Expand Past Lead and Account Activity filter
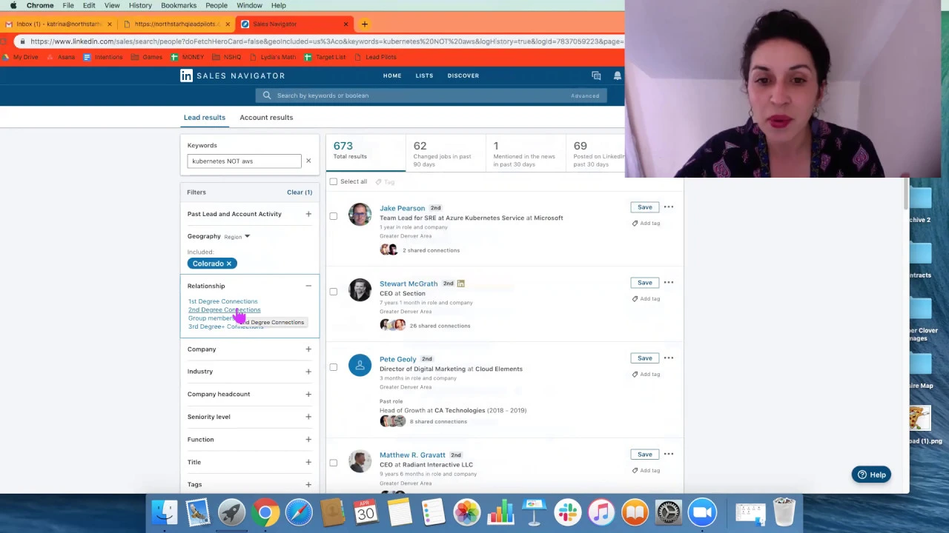 pos(308,214)
